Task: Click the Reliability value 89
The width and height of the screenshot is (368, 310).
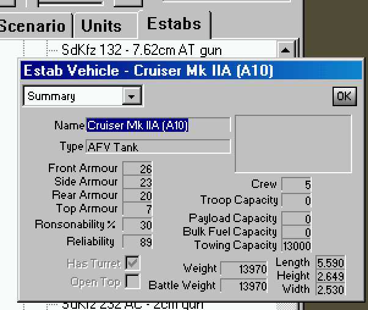Action: (x=138, y=242)
